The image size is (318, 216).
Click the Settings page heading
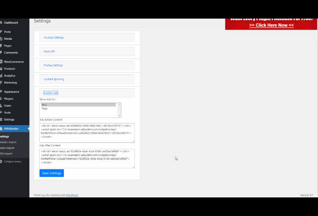coord(42,21)
